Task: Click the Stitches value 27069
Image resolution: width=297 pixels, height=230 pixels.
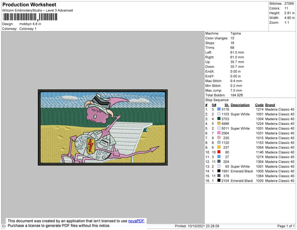Action: coord(289,3)
